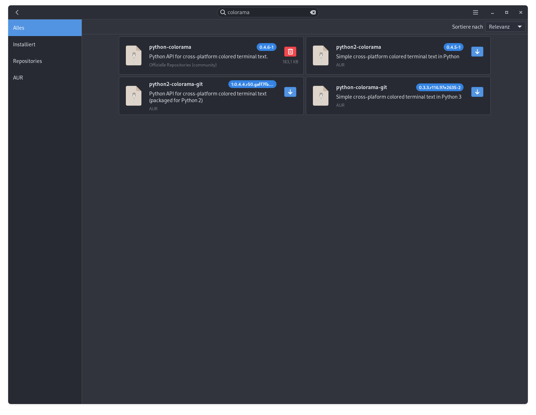Open python2-colorama package title

coord(358,47)
